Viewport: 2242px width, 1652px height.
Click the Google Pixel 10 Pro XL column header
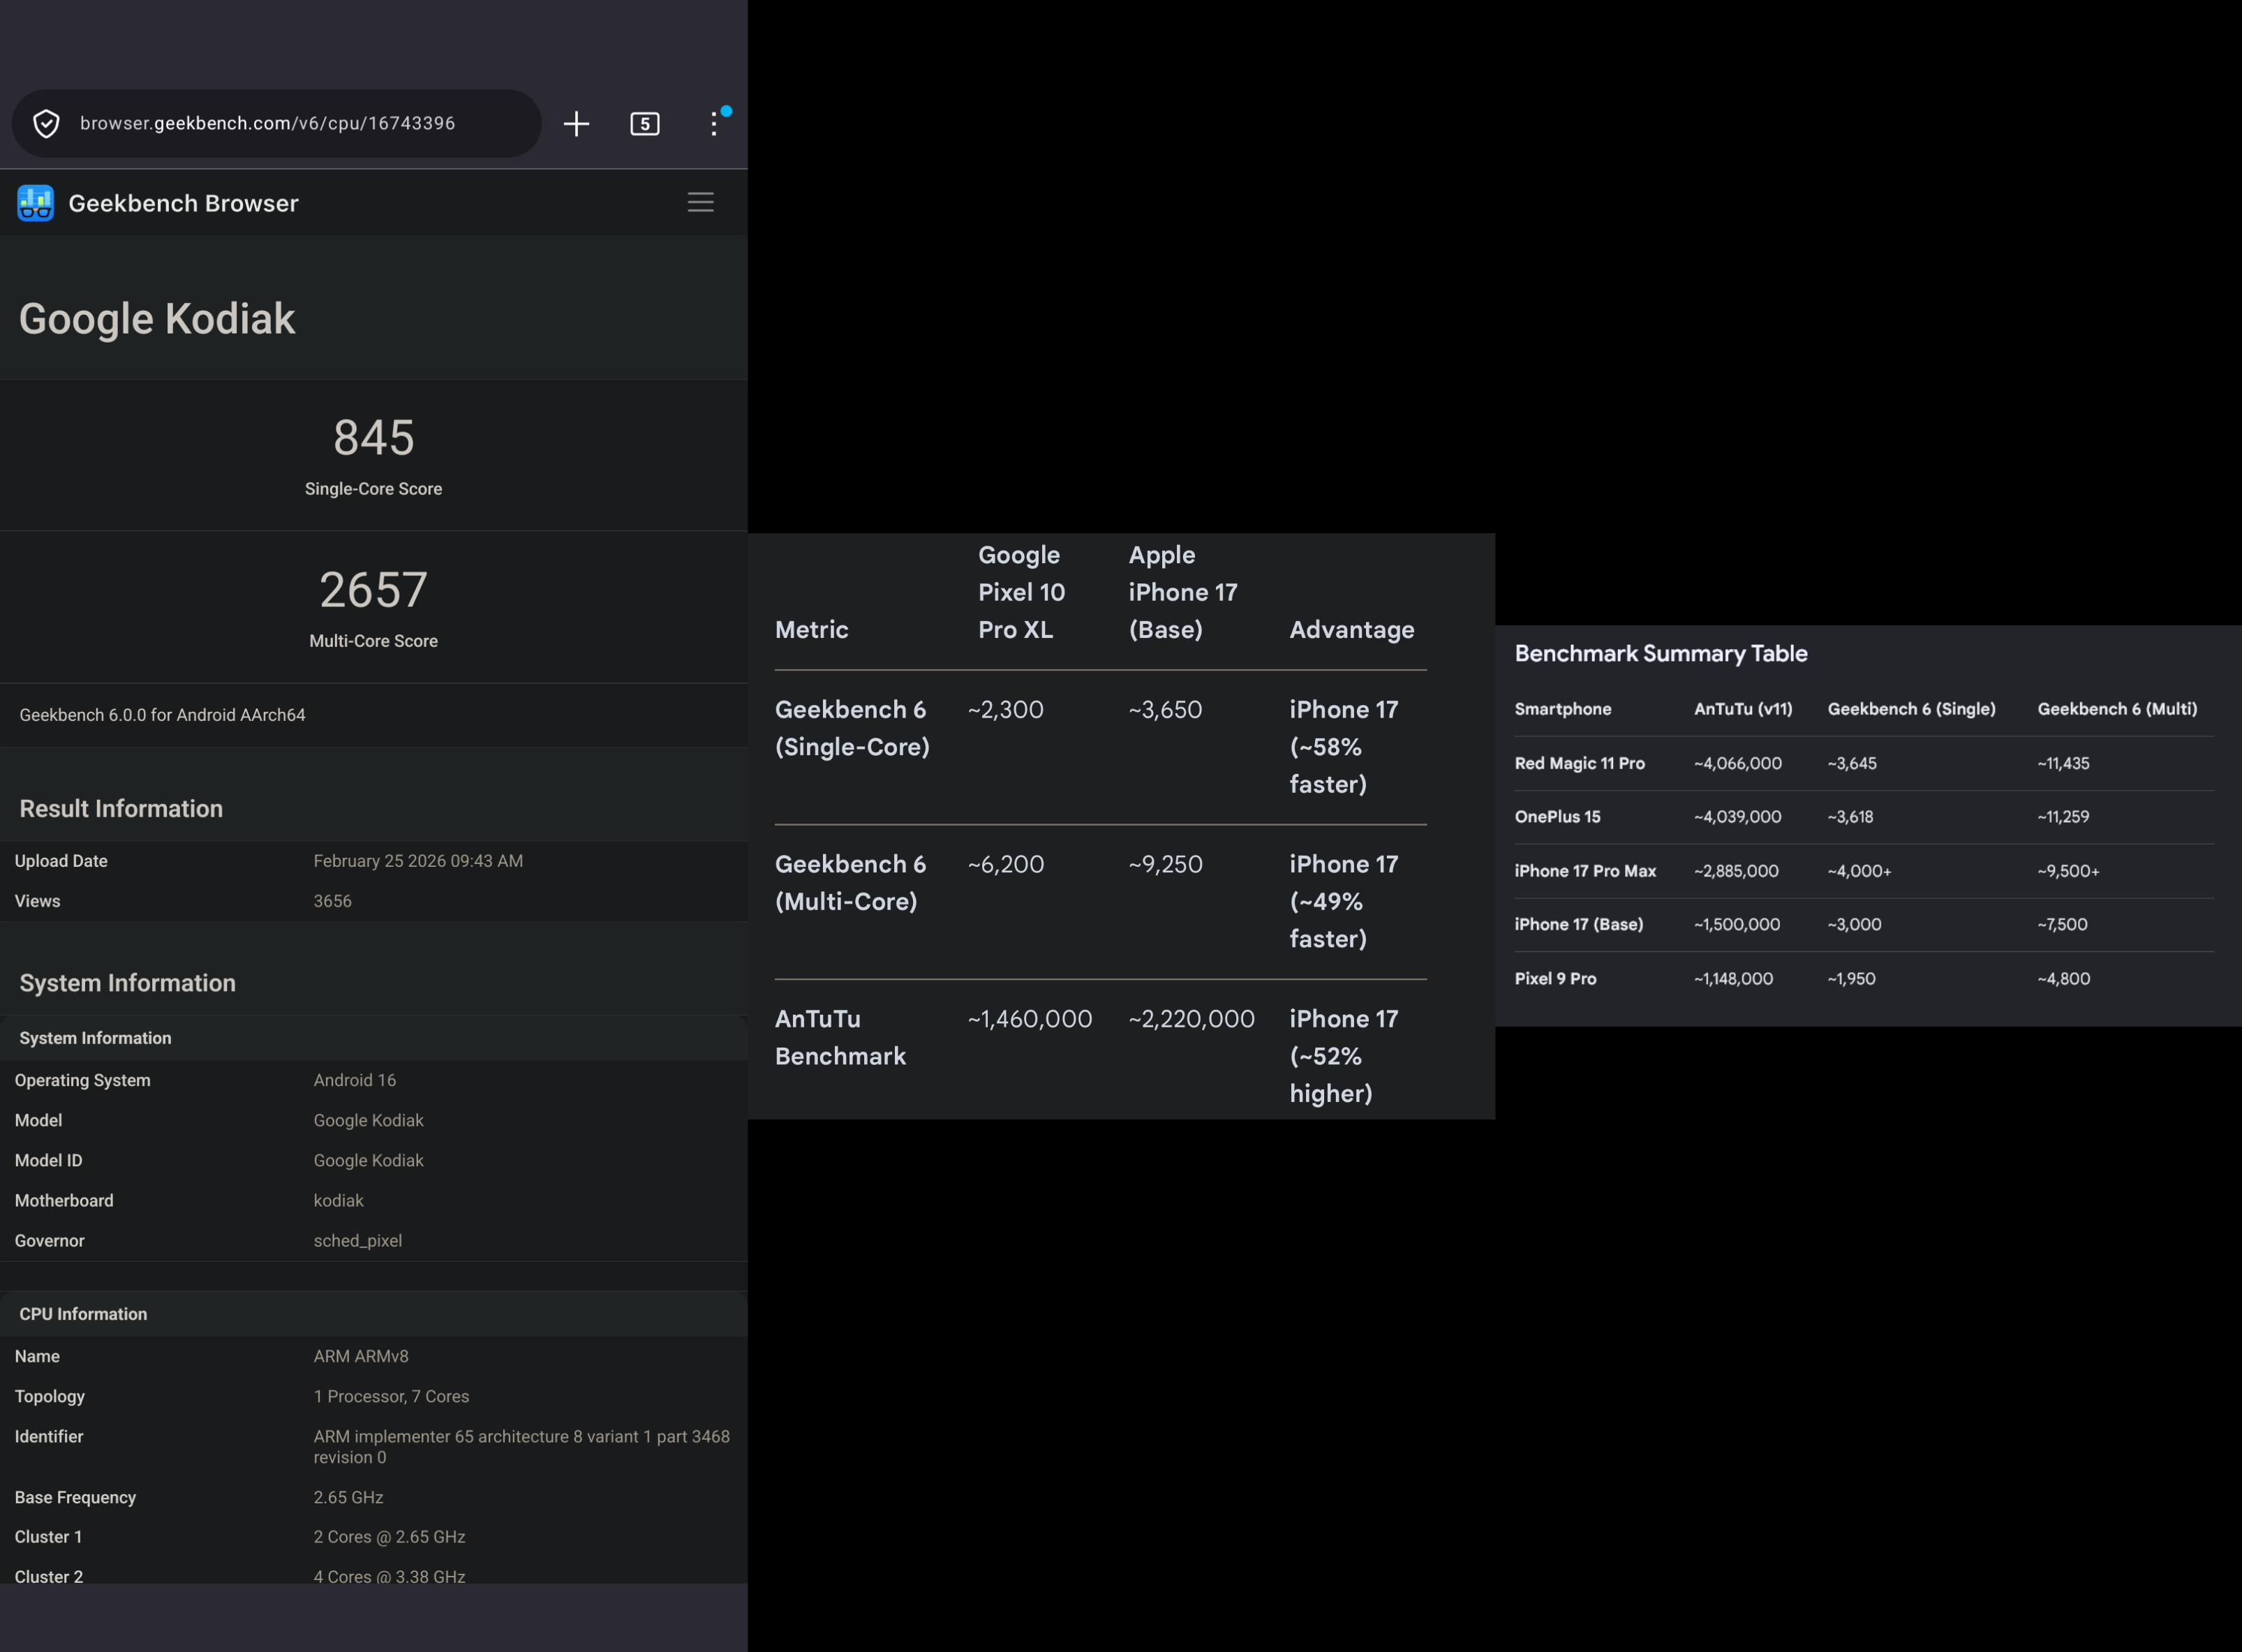pyautogui.click(x=1022, y=592)
